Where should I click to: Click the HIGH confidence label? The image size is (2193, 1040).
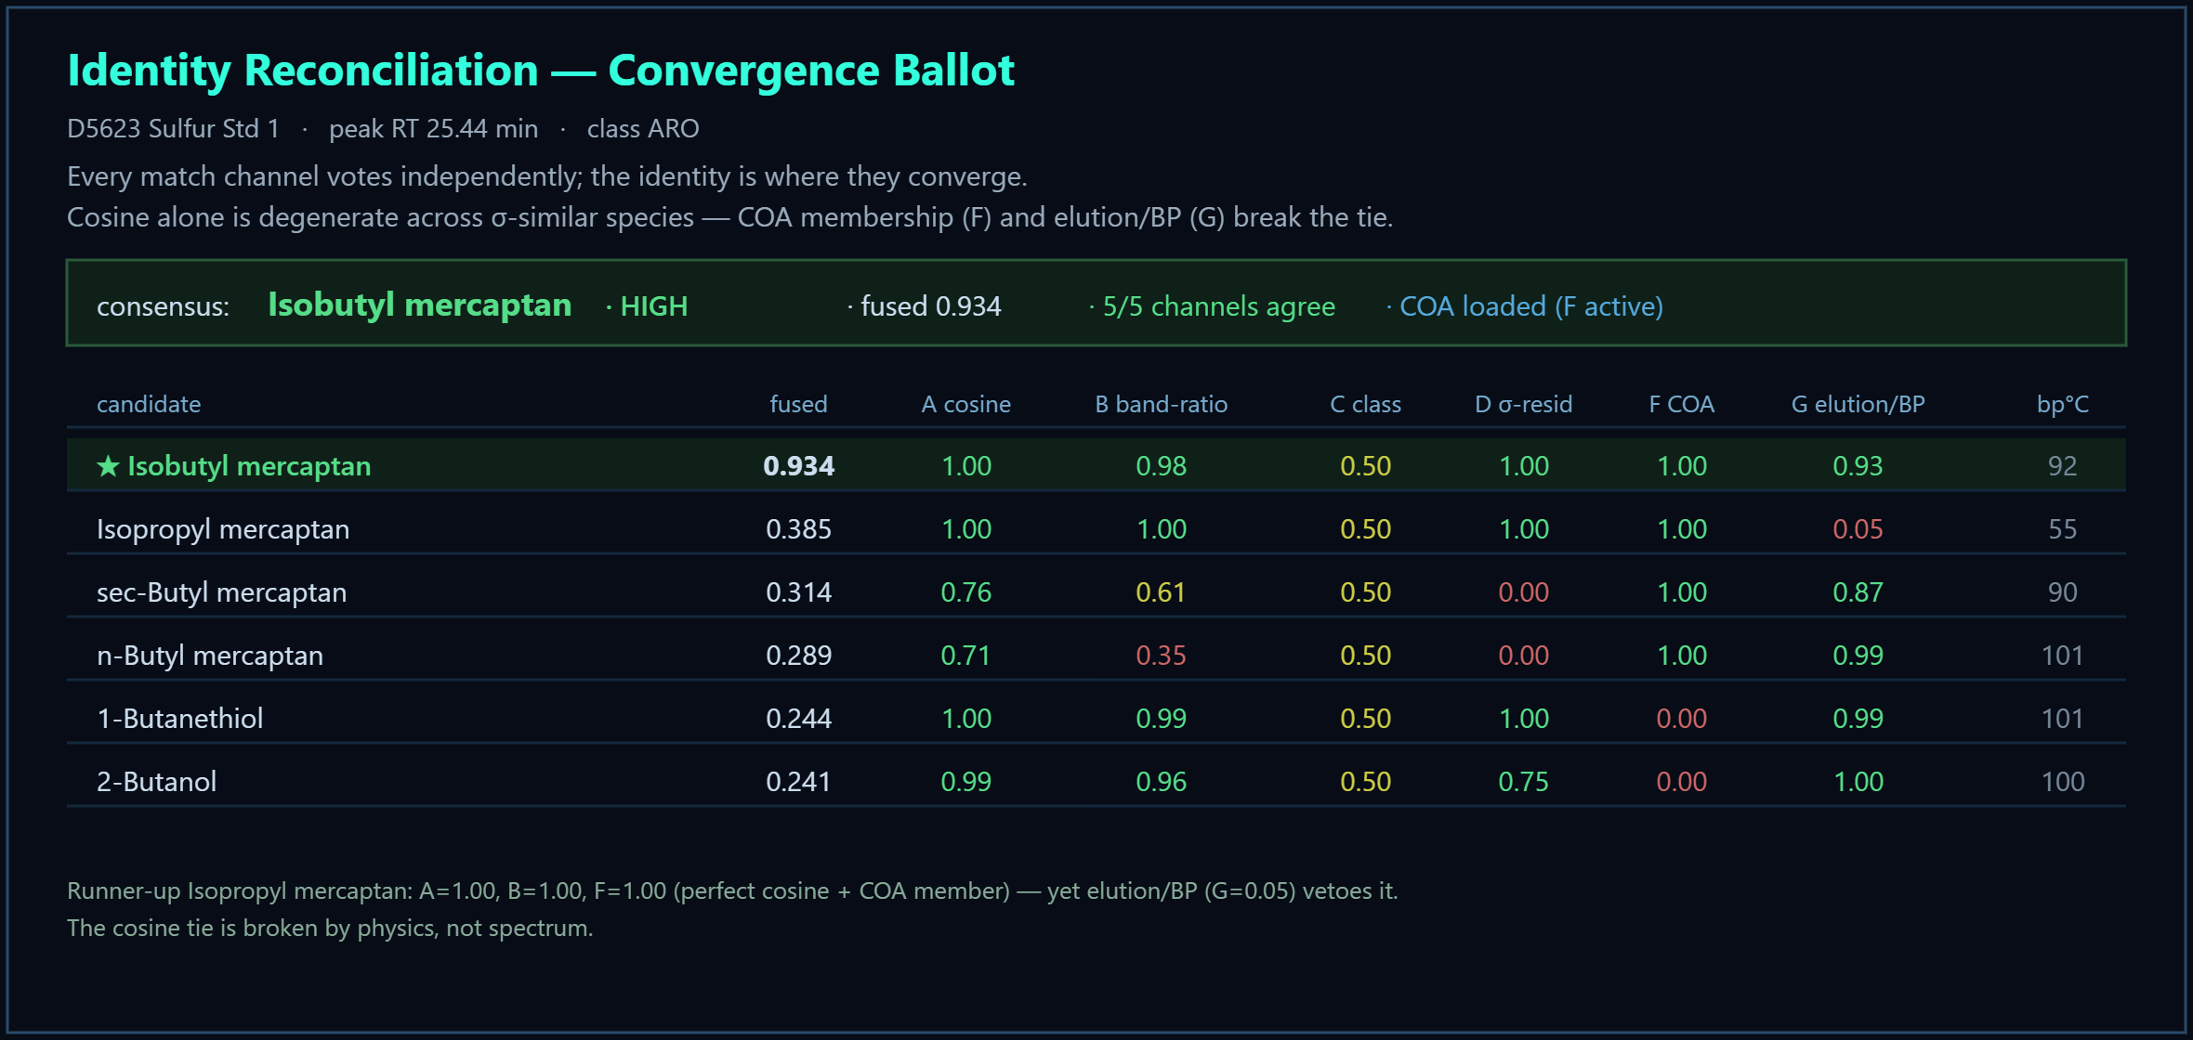coord(654,306)
